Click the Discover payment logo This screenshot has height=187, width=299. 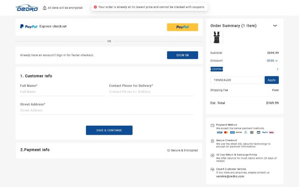tap(239, 132)
